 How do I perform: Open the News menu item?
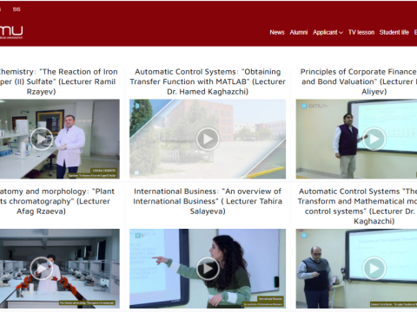click(x=277, y=32)
